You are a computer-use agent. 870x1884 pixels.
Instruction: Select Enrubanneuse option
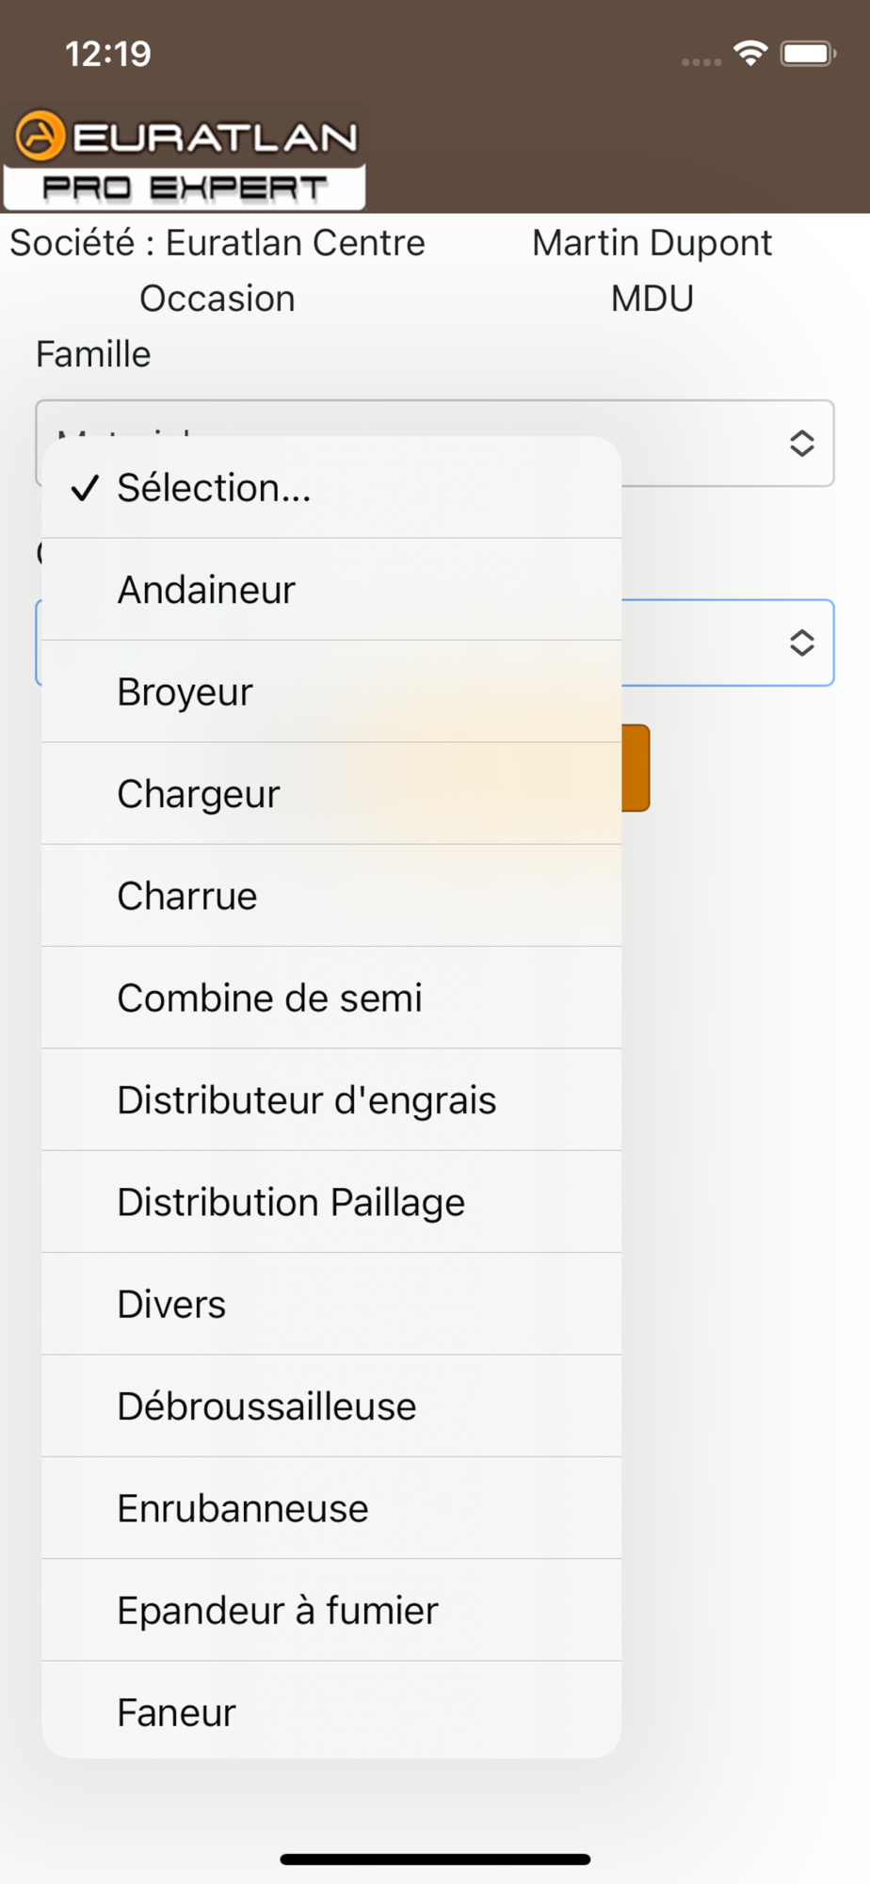pyautogui.click(x=331, y=1508)
